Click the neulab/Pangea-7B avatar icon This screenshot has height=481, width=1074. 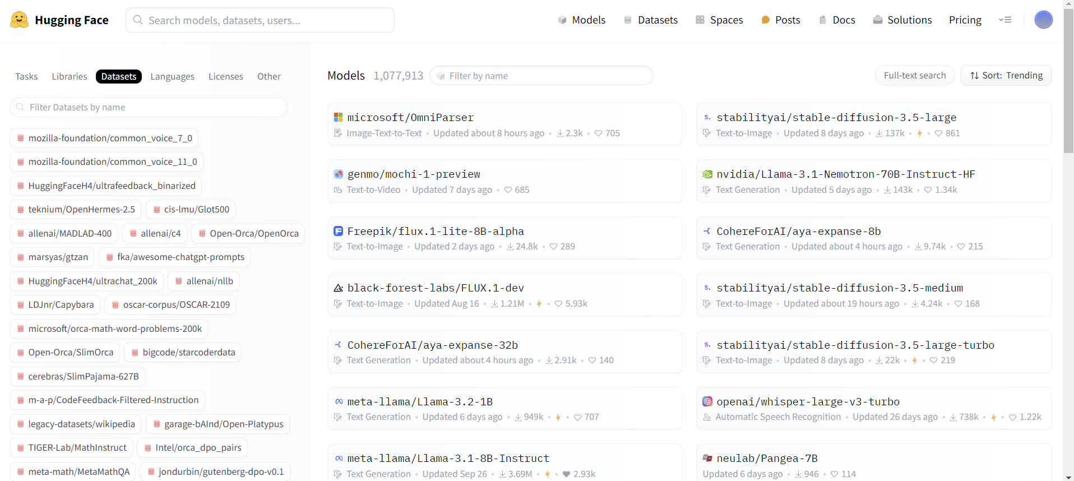707,458
